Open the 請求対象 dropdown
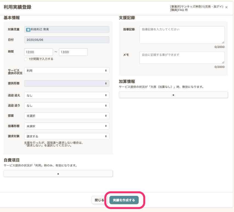Screen dimensions: 234x212 coord(67,136)
